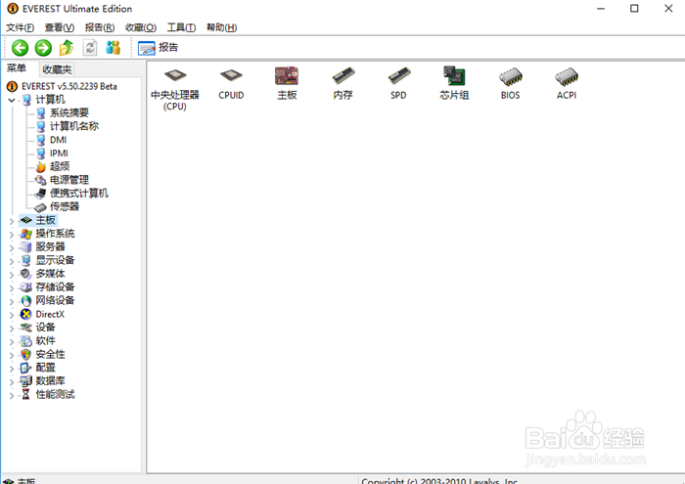Select 传感器 sensor in the tree
685x484 pixels.
(58, 207)
